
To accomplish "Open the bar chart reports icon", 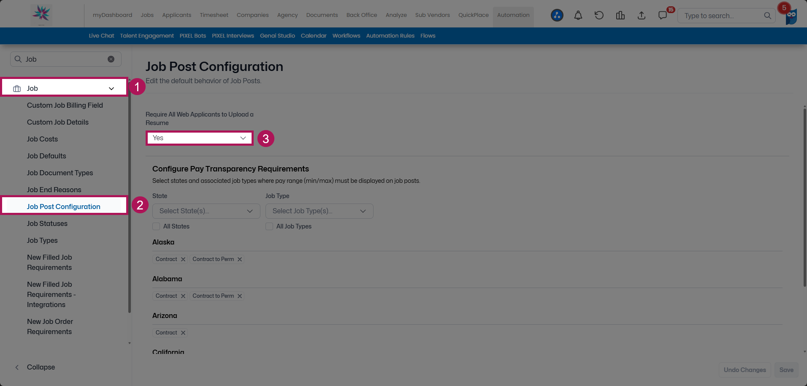I will 620,16.
